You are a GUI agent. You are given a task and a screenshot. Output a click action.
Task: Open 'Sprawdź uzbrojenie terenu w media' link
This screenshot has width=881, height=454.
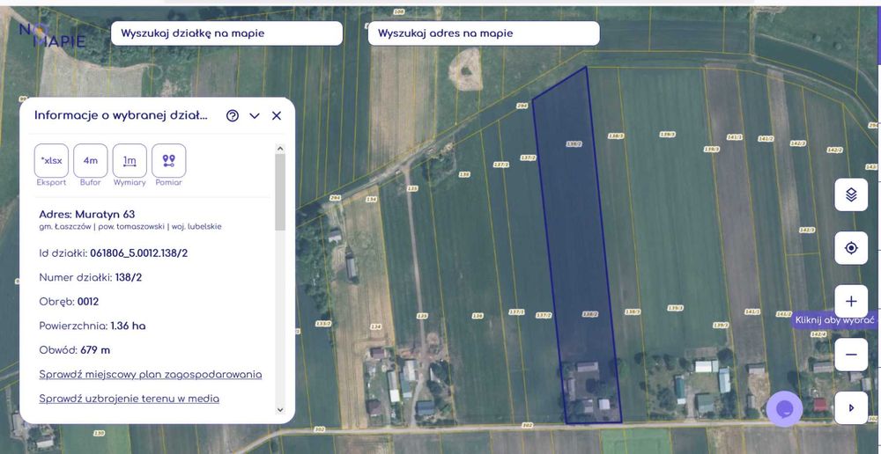130,399
